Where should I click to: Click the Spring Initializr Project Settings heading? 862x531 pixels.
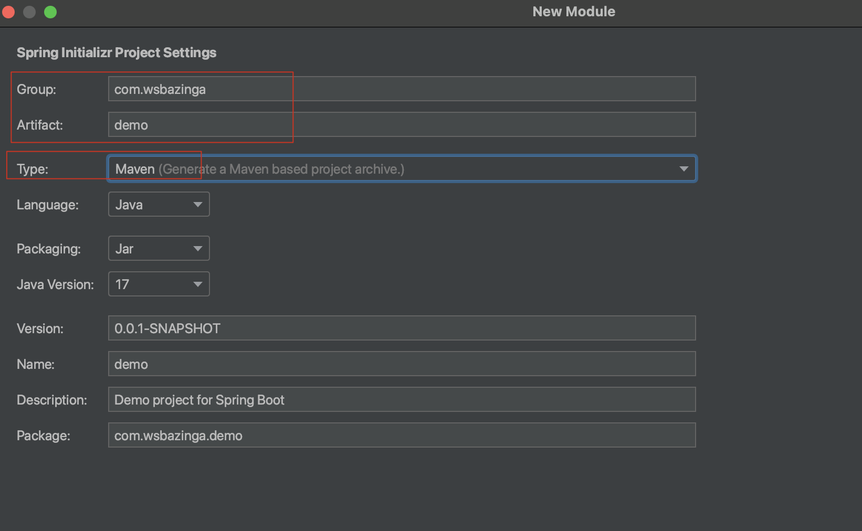(x=117, y=52)
